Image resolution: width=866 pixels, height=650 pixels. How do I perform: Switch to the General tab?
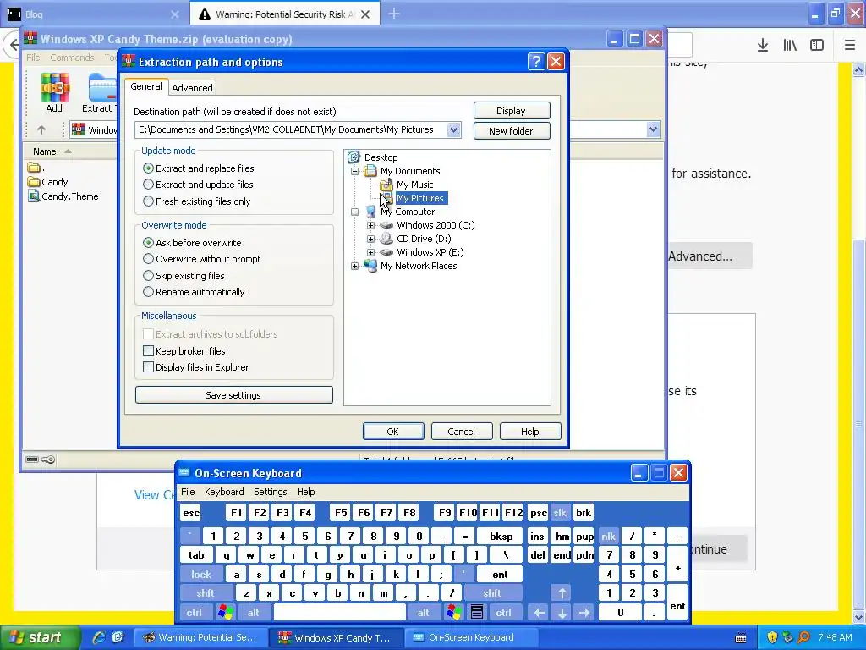point(146,86)
